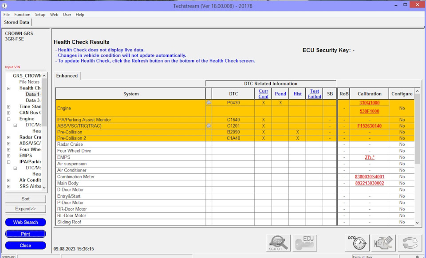Select Data 3 under Health Check
Image resolution: width=426 pixels, height=258 pixels.
(x=33, y=100)
